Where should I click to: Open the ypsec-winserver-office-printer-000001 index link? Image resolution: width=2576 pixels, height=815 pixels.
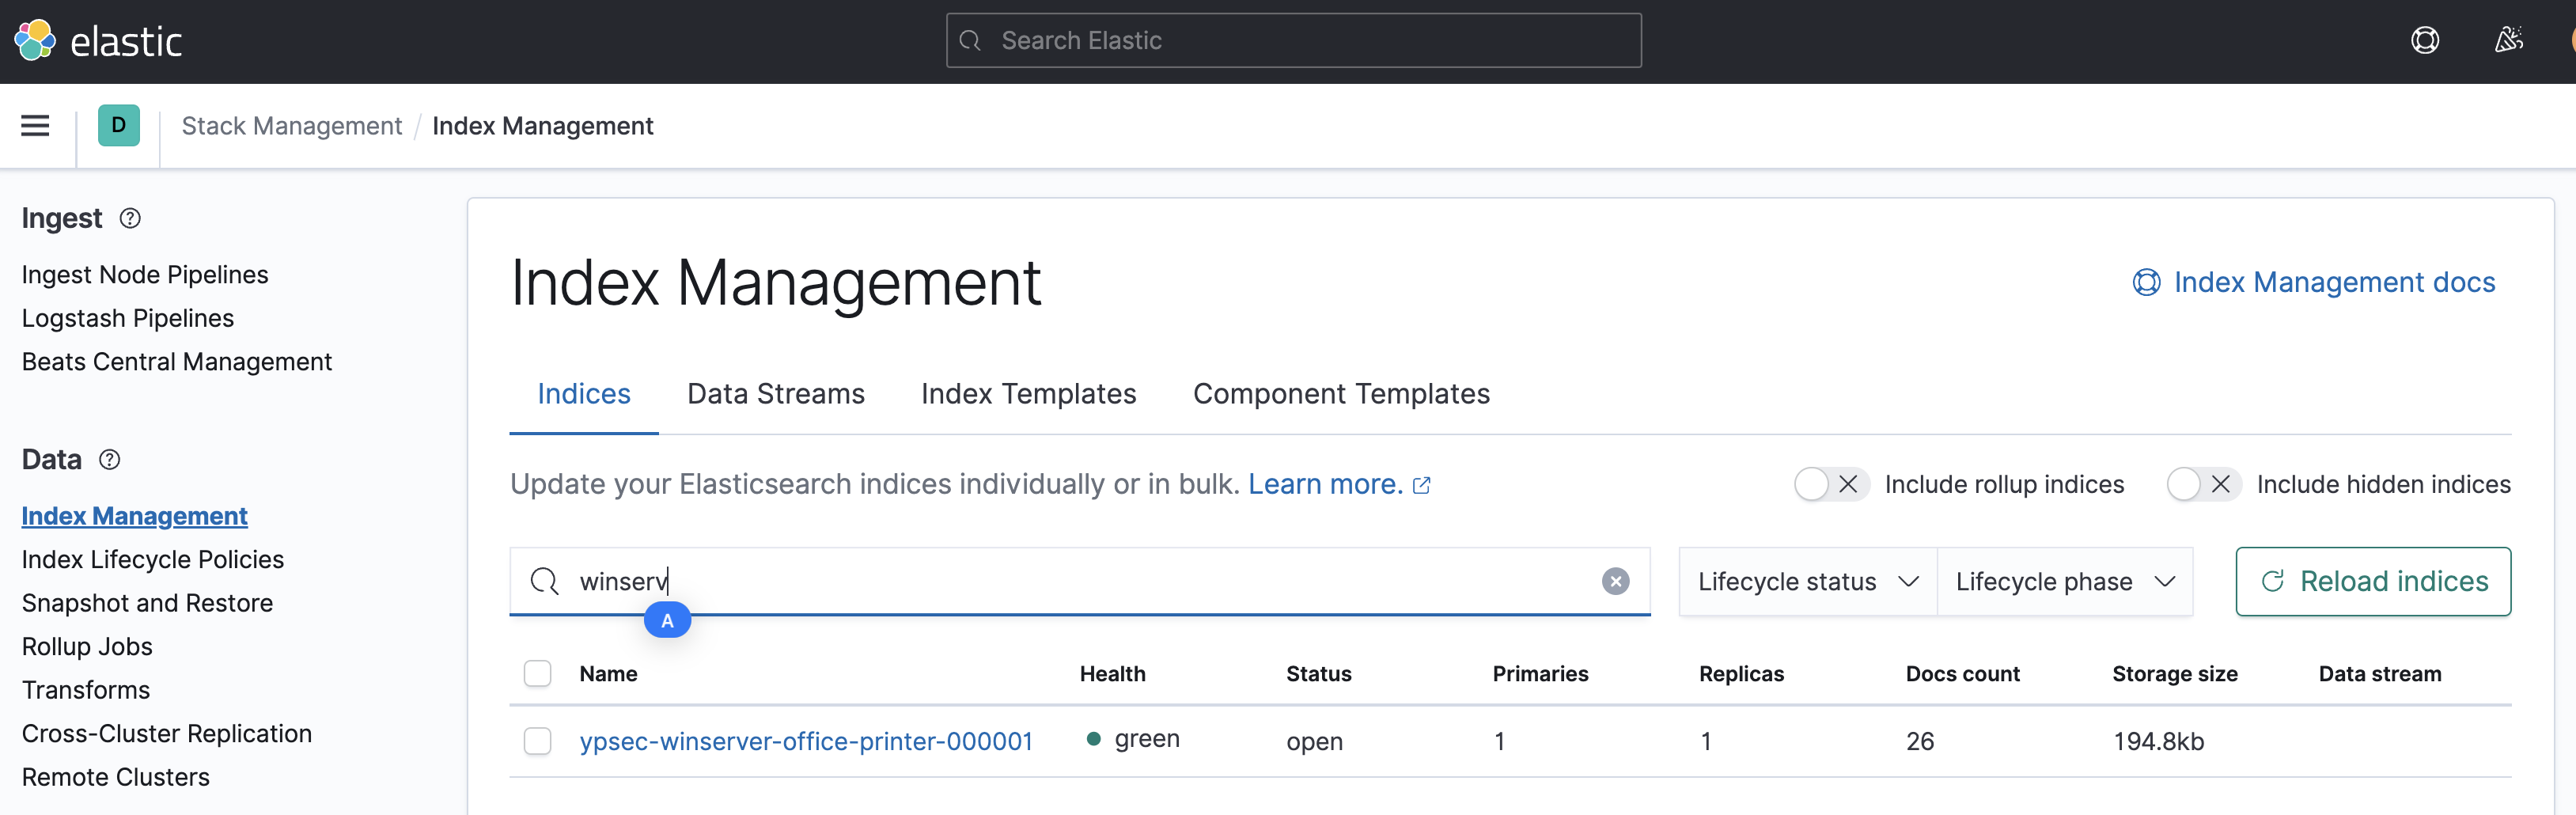(x=805, y=741)
